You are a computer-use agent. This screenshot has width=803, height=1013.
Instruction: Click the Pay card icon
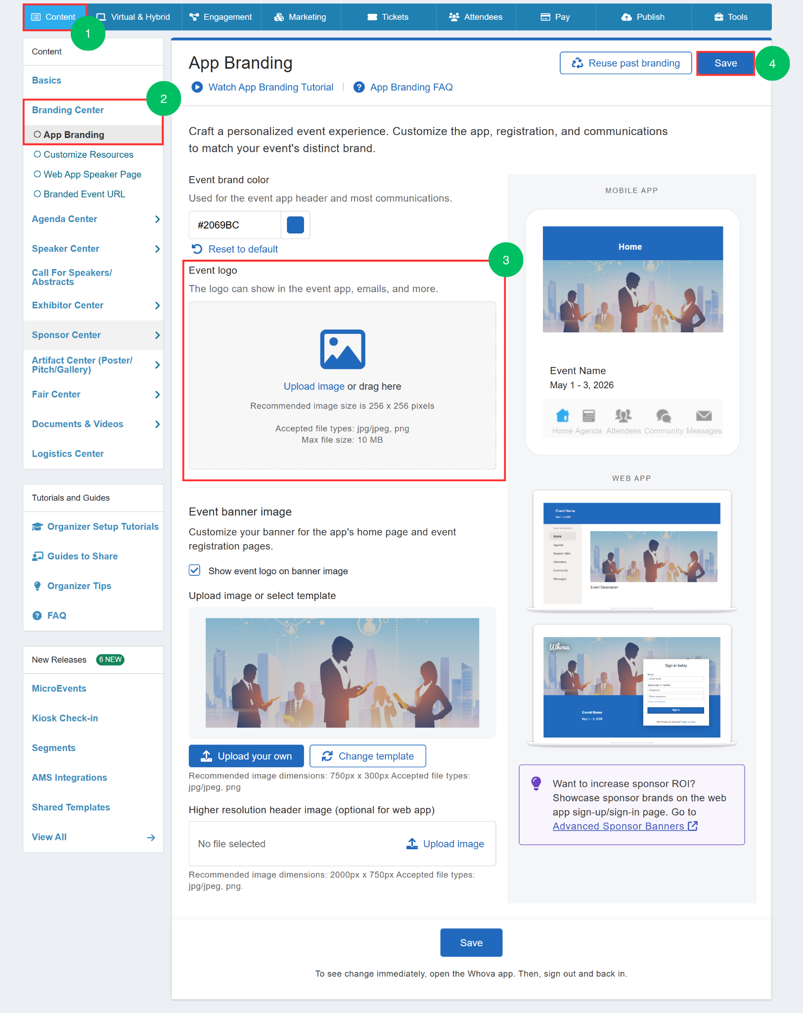pos(545,17)
